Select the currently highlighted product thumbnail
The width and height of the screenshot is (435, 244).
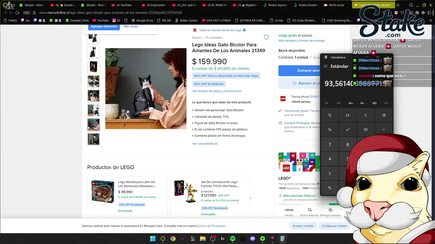click(x=93, y=125)
